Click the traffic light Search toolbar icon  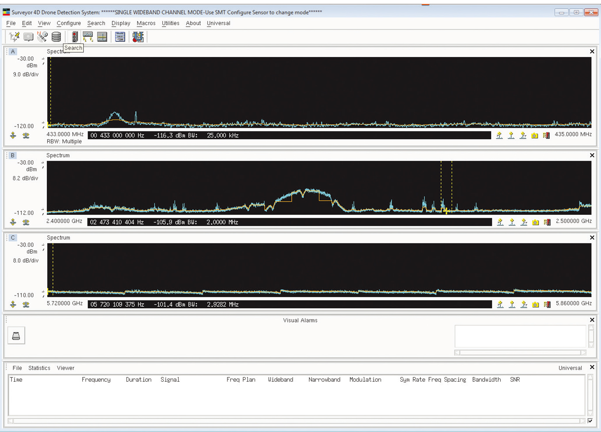point(75,37)
